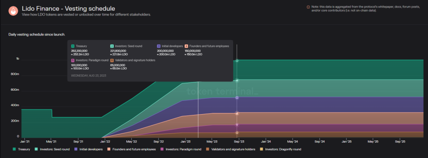428x158 pixels.
Task: Click the Treasury badge numbered 1 in tooltip
Action: coord(73,46)
